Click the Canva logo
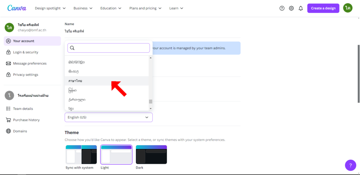The height and width of the screenshot is (175, 360). (x=17, y=8)
